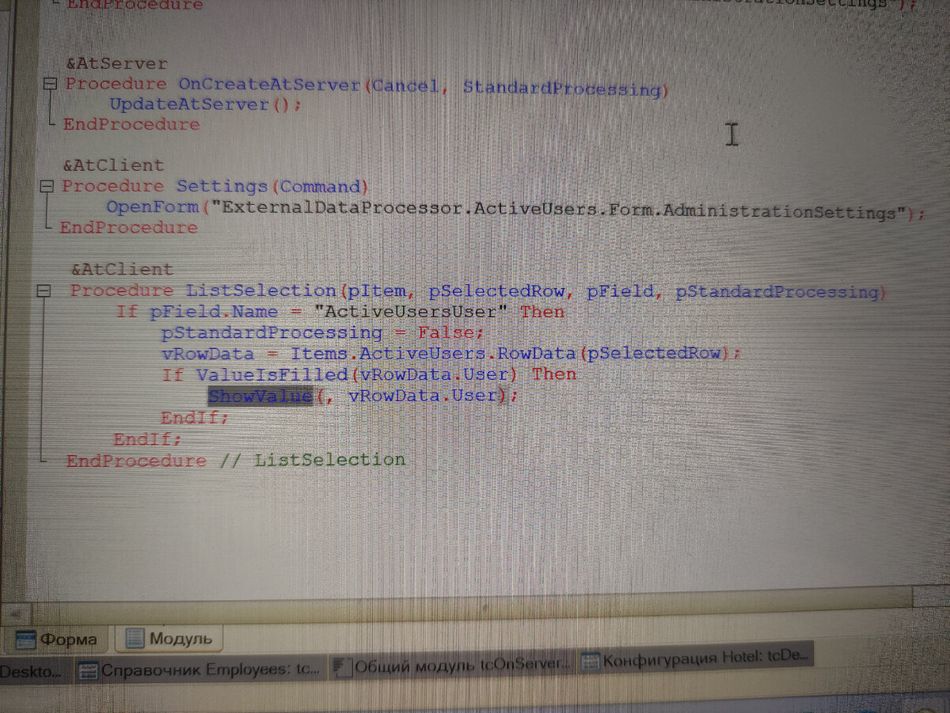The width and height of the screenshot is (950, 713).
Task: Click the OnCreateAtServer procedure name
Action: (x=269, y=84)
